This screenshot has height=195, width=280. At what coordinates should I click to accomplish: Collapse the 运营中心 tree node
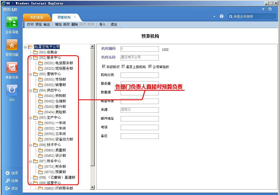[x=31, y=183]
